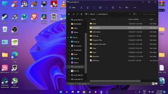Expand the Downloads tree node
The image size is (168, 94).
[69, 50]
